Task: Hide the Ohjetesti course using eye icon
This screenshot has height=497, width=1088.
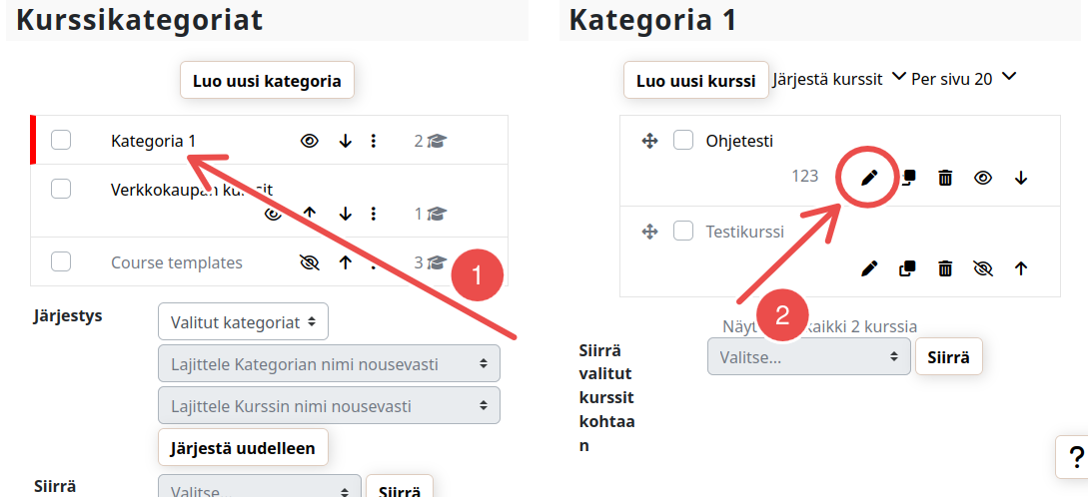Action: 983,178
